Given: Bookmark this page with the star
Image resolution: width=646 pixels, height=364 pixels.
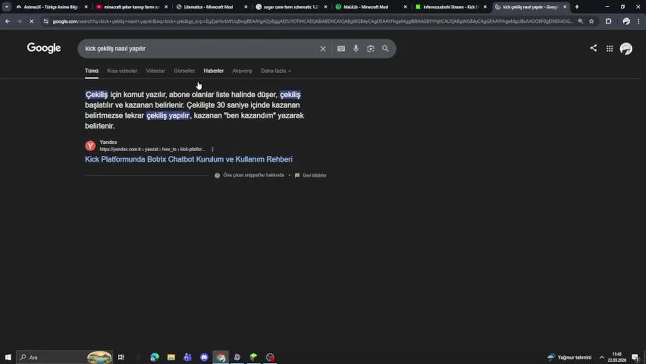Looking at the screenshot, I should pyautogui.click(x=591, y=21).
